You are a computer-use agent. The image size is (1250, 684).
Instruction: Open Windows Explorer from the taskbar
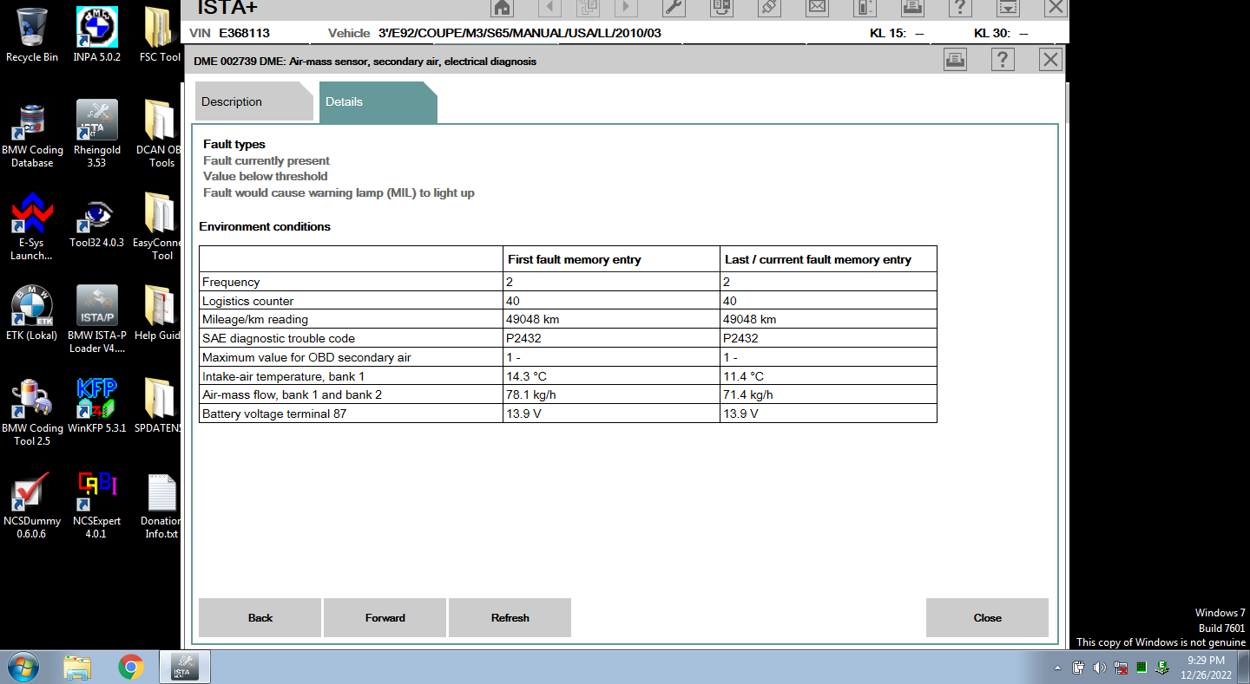point(78,666)
